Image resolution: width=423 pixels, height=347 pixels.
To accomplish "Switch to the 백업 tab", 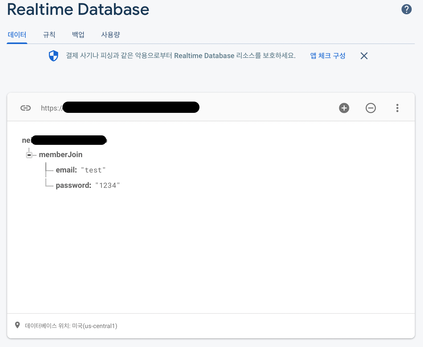I will (x=78, y=35).
